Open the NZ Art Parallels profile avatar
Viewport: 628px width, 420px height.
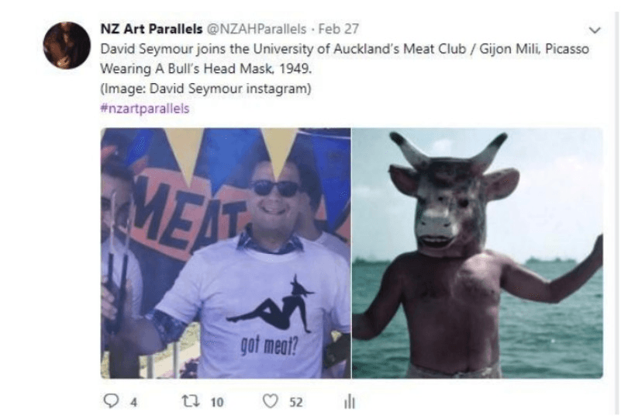(67, 45)
